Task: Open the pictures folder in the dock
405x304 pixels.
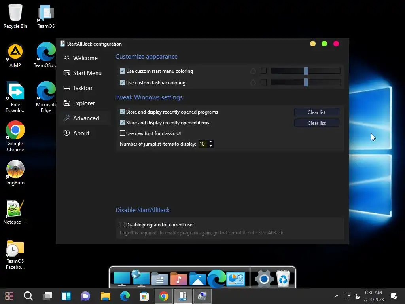Action: pos(198,279)
